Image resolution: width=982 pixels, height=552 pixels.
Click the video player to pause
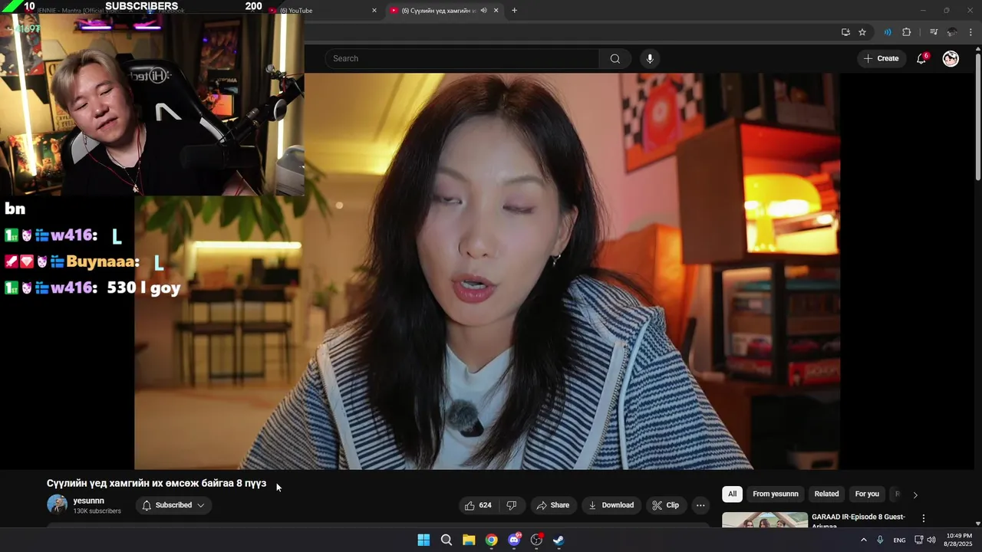coord(487,271)
